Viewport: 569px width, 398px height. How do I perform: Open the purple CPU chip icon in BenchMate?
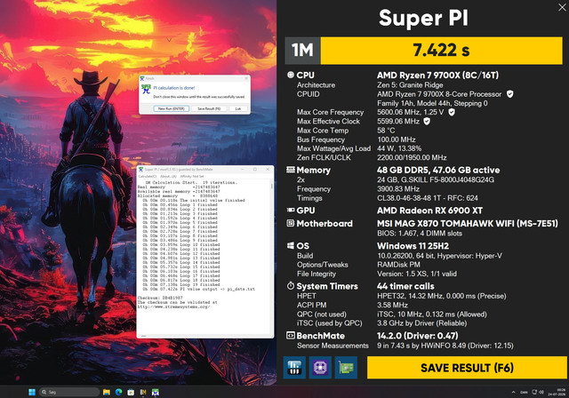tap(320, 368)
